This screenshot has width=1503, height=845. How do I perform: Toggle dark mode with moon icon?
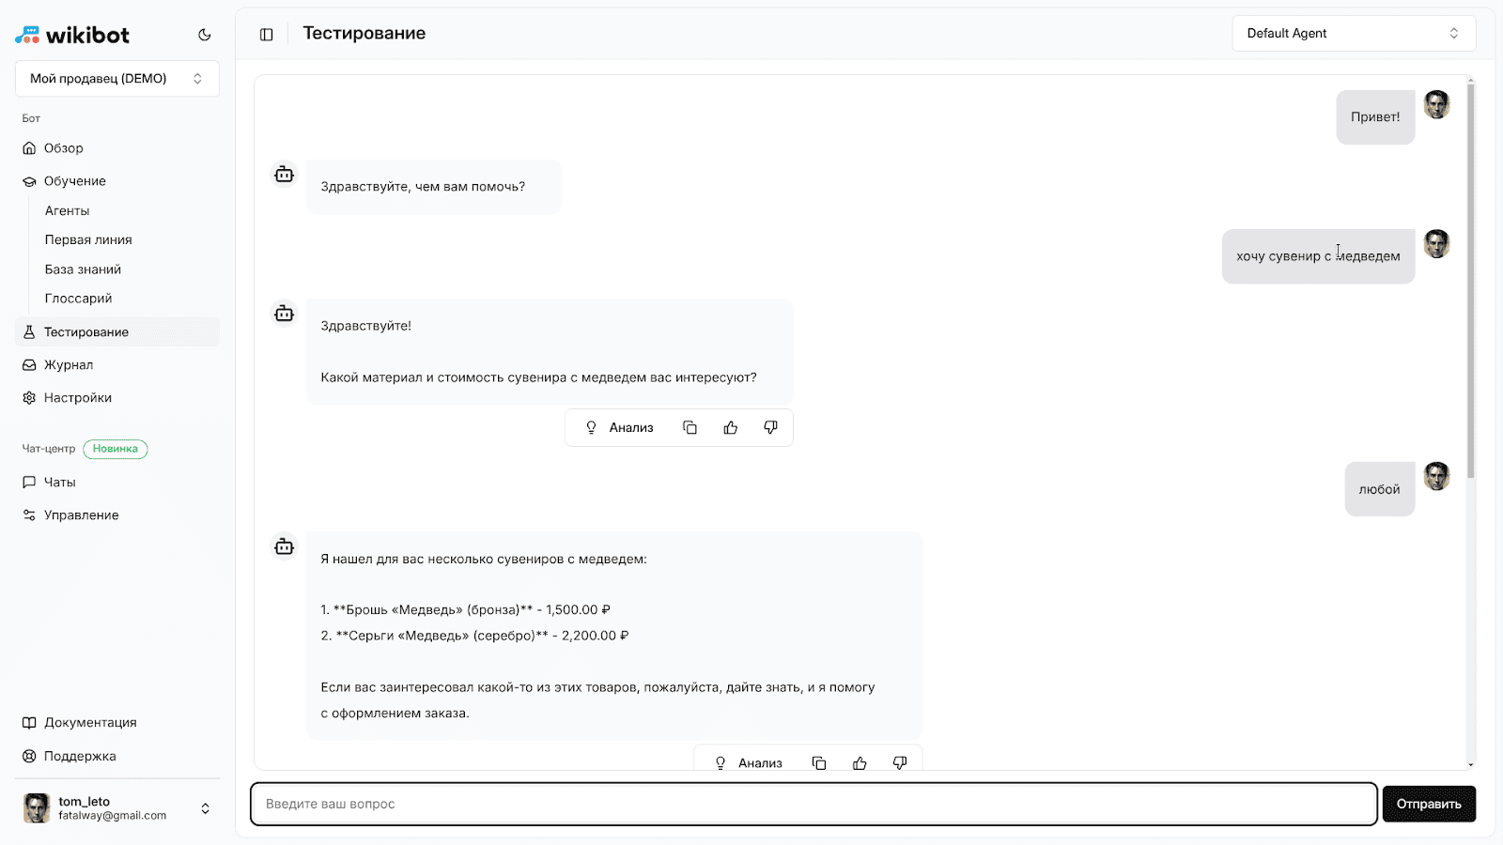pos(205,35)
